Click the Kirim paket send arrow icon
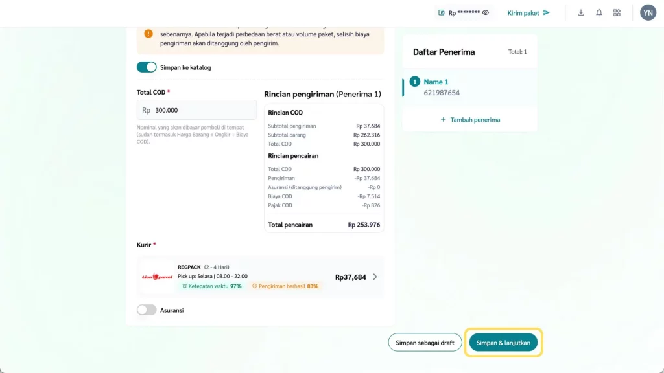Screen dimensions: 664x373 [x=547, y=12]
